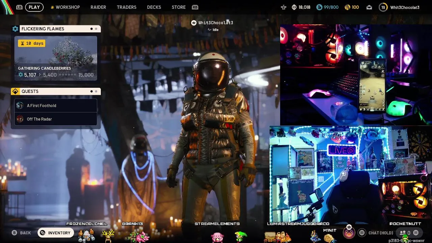This screenshot has width=432, height=243.
Task: Open the Whit3Chocolat3 profile name at top right
Action: (405, 7)
